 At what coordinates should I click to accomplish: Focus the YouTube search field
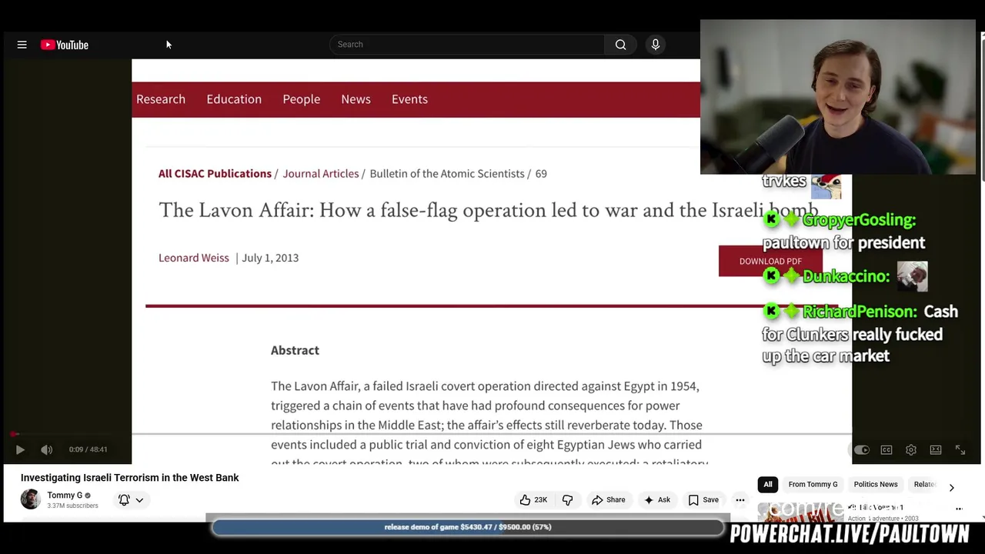click(466, 45)
